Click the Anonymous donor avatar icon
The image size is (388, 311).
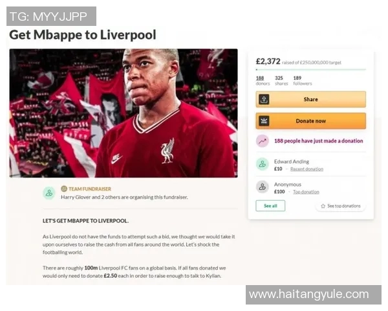[x=263, y=187]
